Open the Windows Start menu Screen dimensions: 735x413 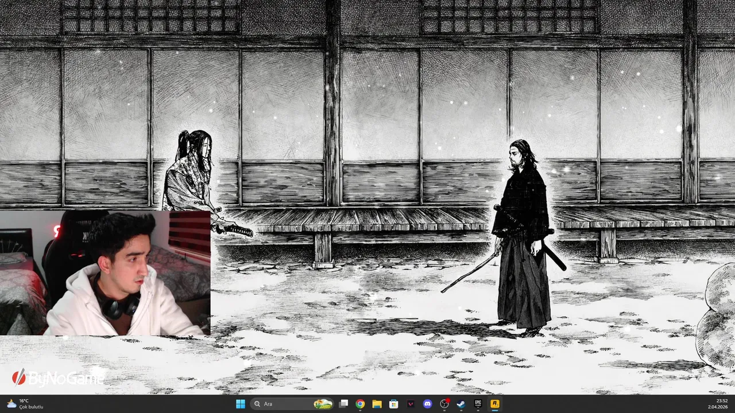coord(240,404)
